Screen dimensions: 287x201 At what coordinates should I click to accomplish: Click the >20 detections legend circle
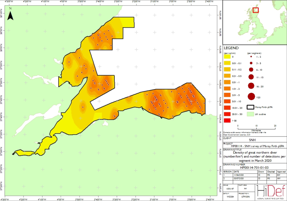[251, 97]
